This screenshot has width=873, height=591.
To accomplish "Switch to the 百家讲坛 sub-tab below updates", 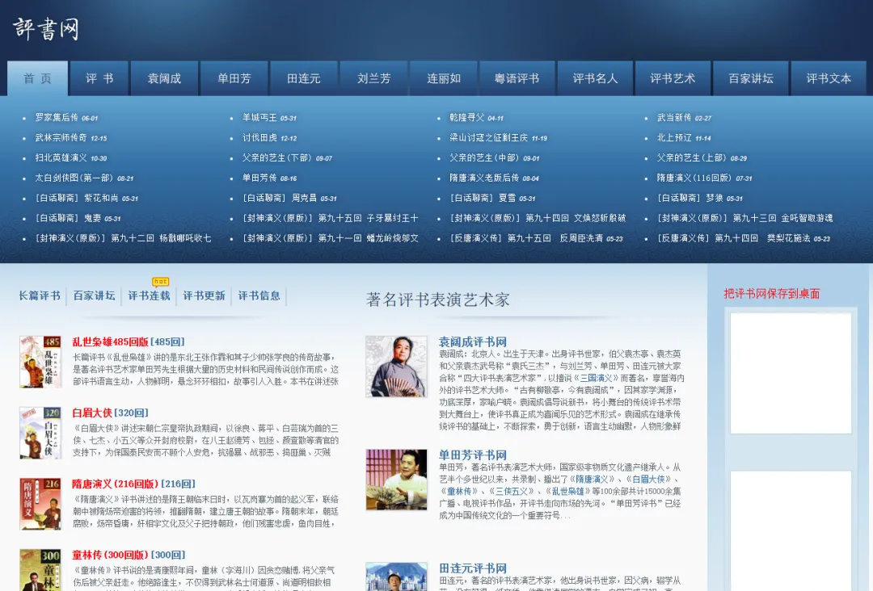I will 94,295.
